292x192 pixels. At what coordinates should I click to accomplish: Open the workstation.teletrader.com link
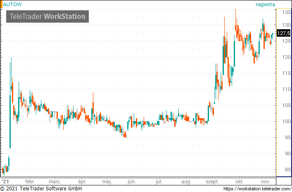[x=258, y=189]
